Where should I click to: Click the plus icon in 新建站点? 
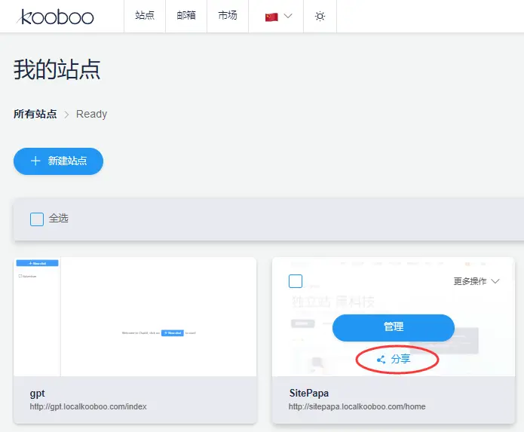pyautogui.click(x=35, y=161)
